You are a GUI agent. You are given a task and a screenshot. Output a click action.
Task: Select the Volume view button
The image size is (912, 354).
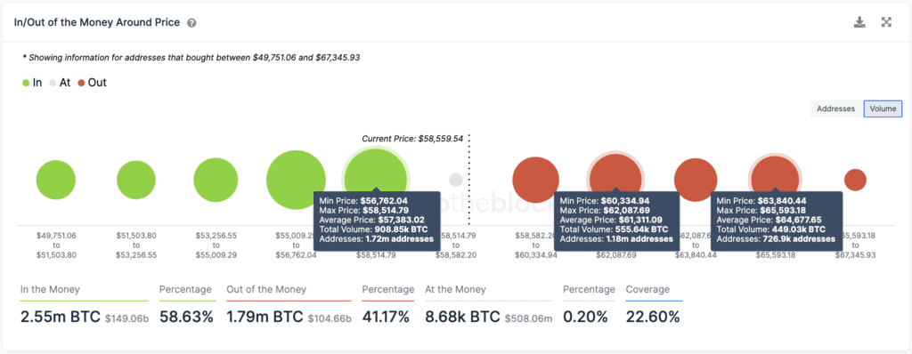(x=883, y=109)
